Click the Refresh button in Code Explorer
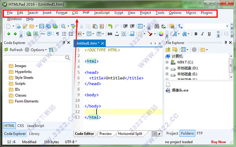The image size is (236, 147). (x=14, y=50)
